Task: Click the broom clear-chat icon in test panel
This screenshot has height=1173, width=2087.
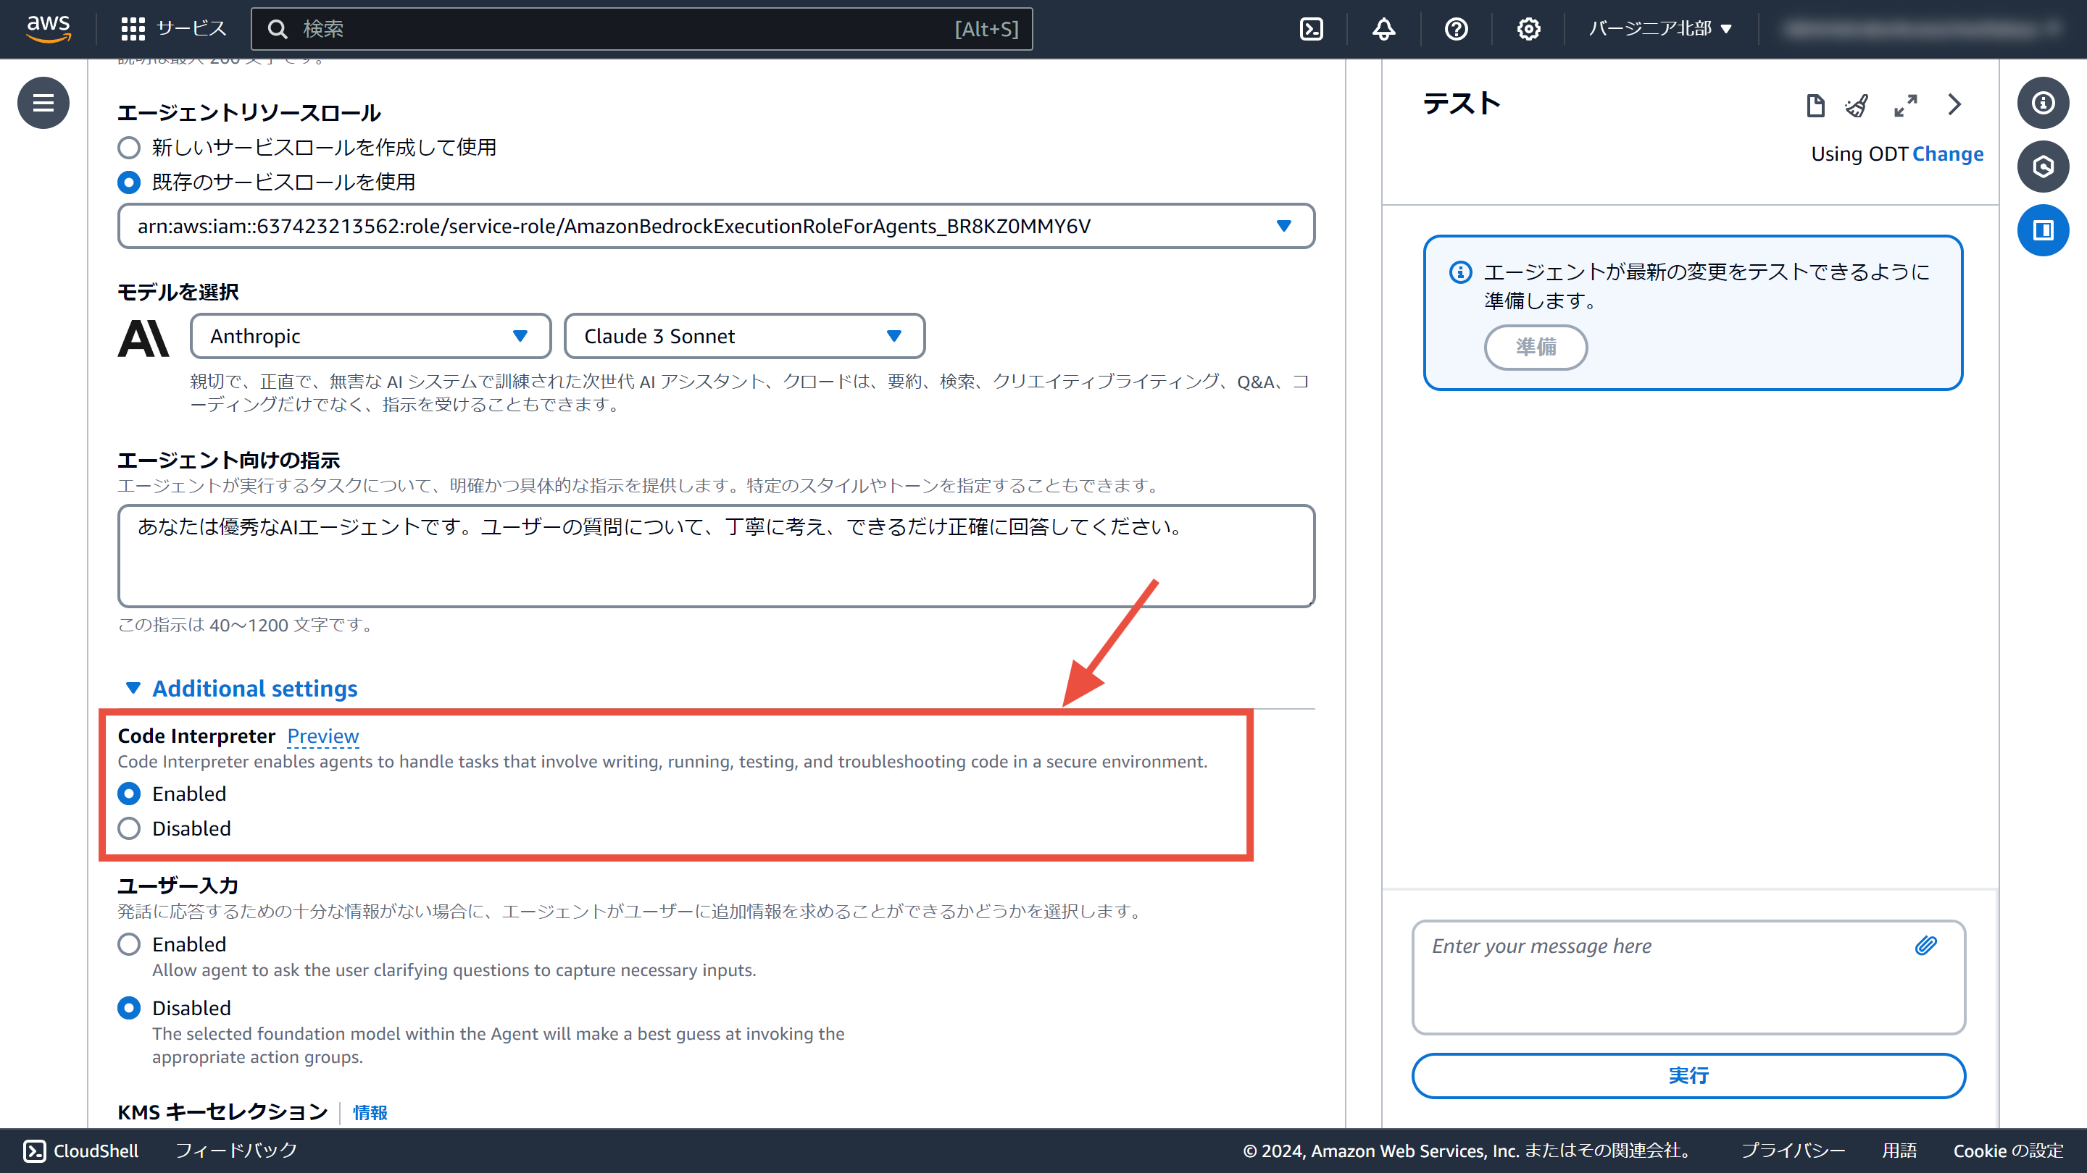Action: pos(1856,105)
